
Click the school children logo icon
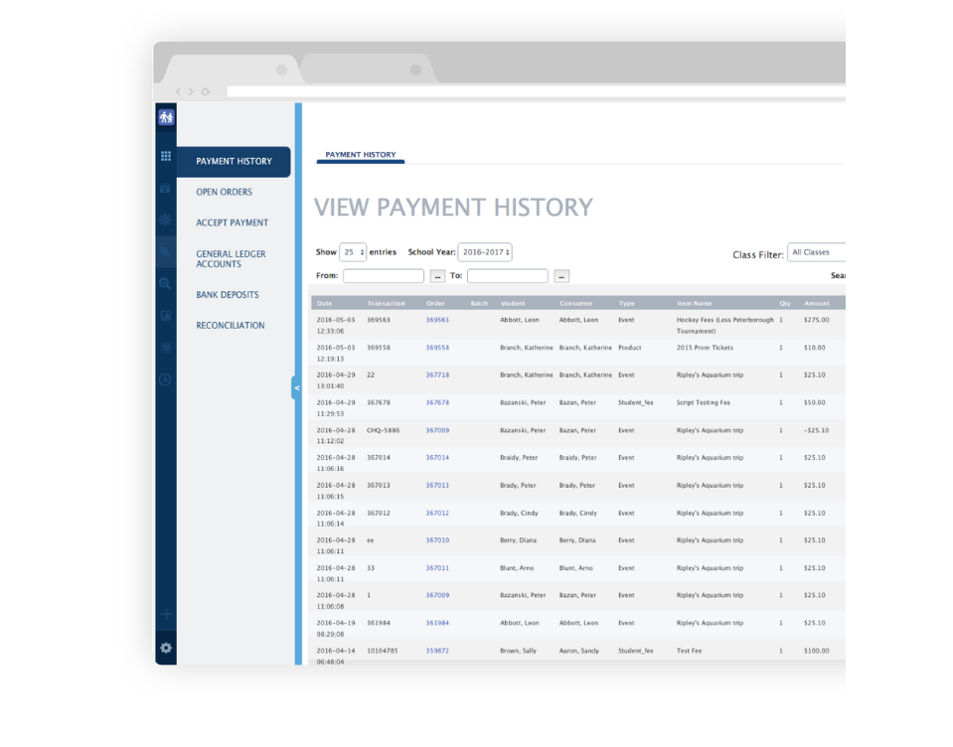tap(166, 116)
